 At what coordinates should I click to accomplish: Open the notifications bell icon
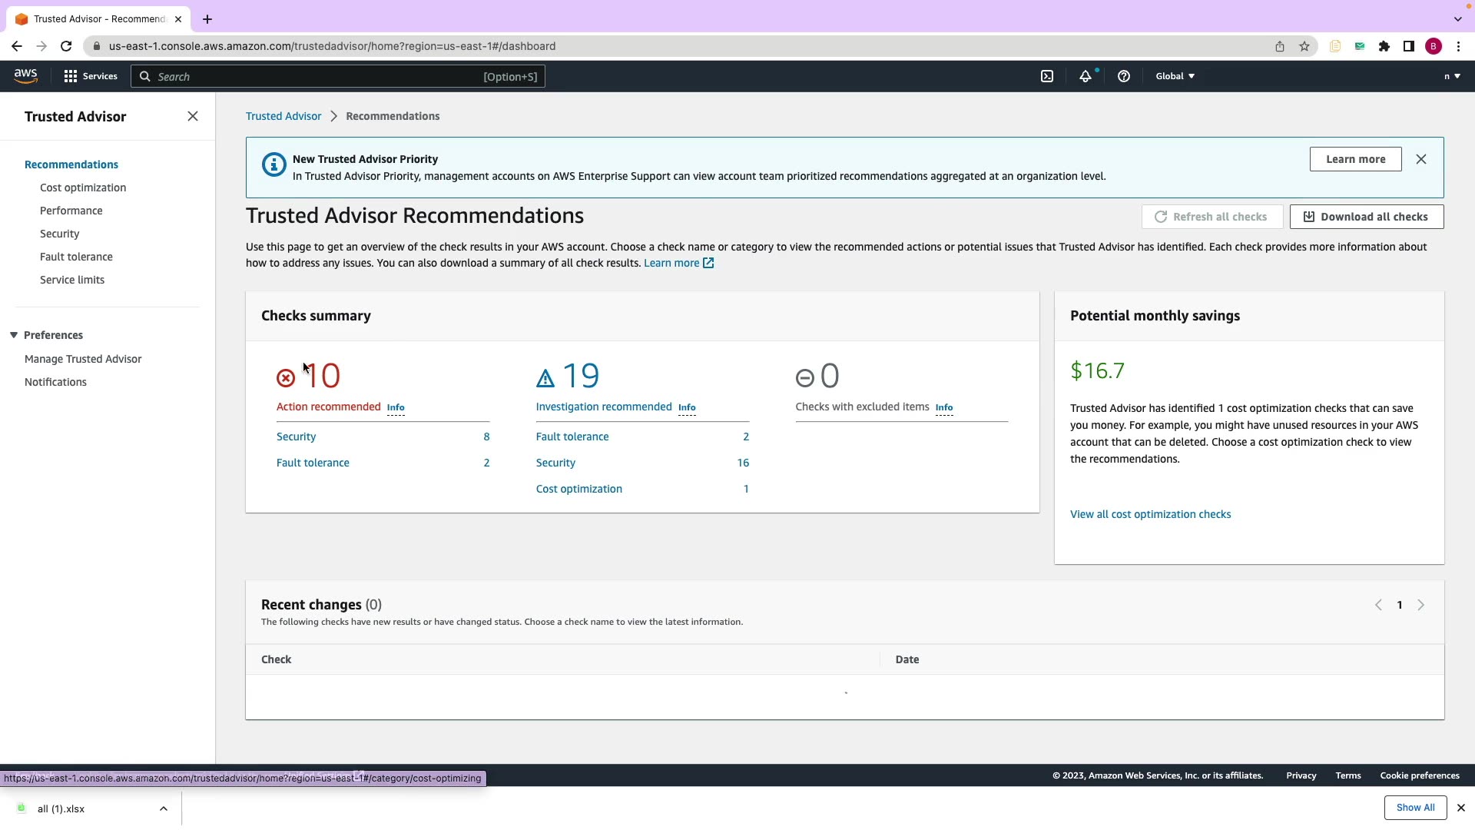pyautogui.click(x=1085, y=76)
